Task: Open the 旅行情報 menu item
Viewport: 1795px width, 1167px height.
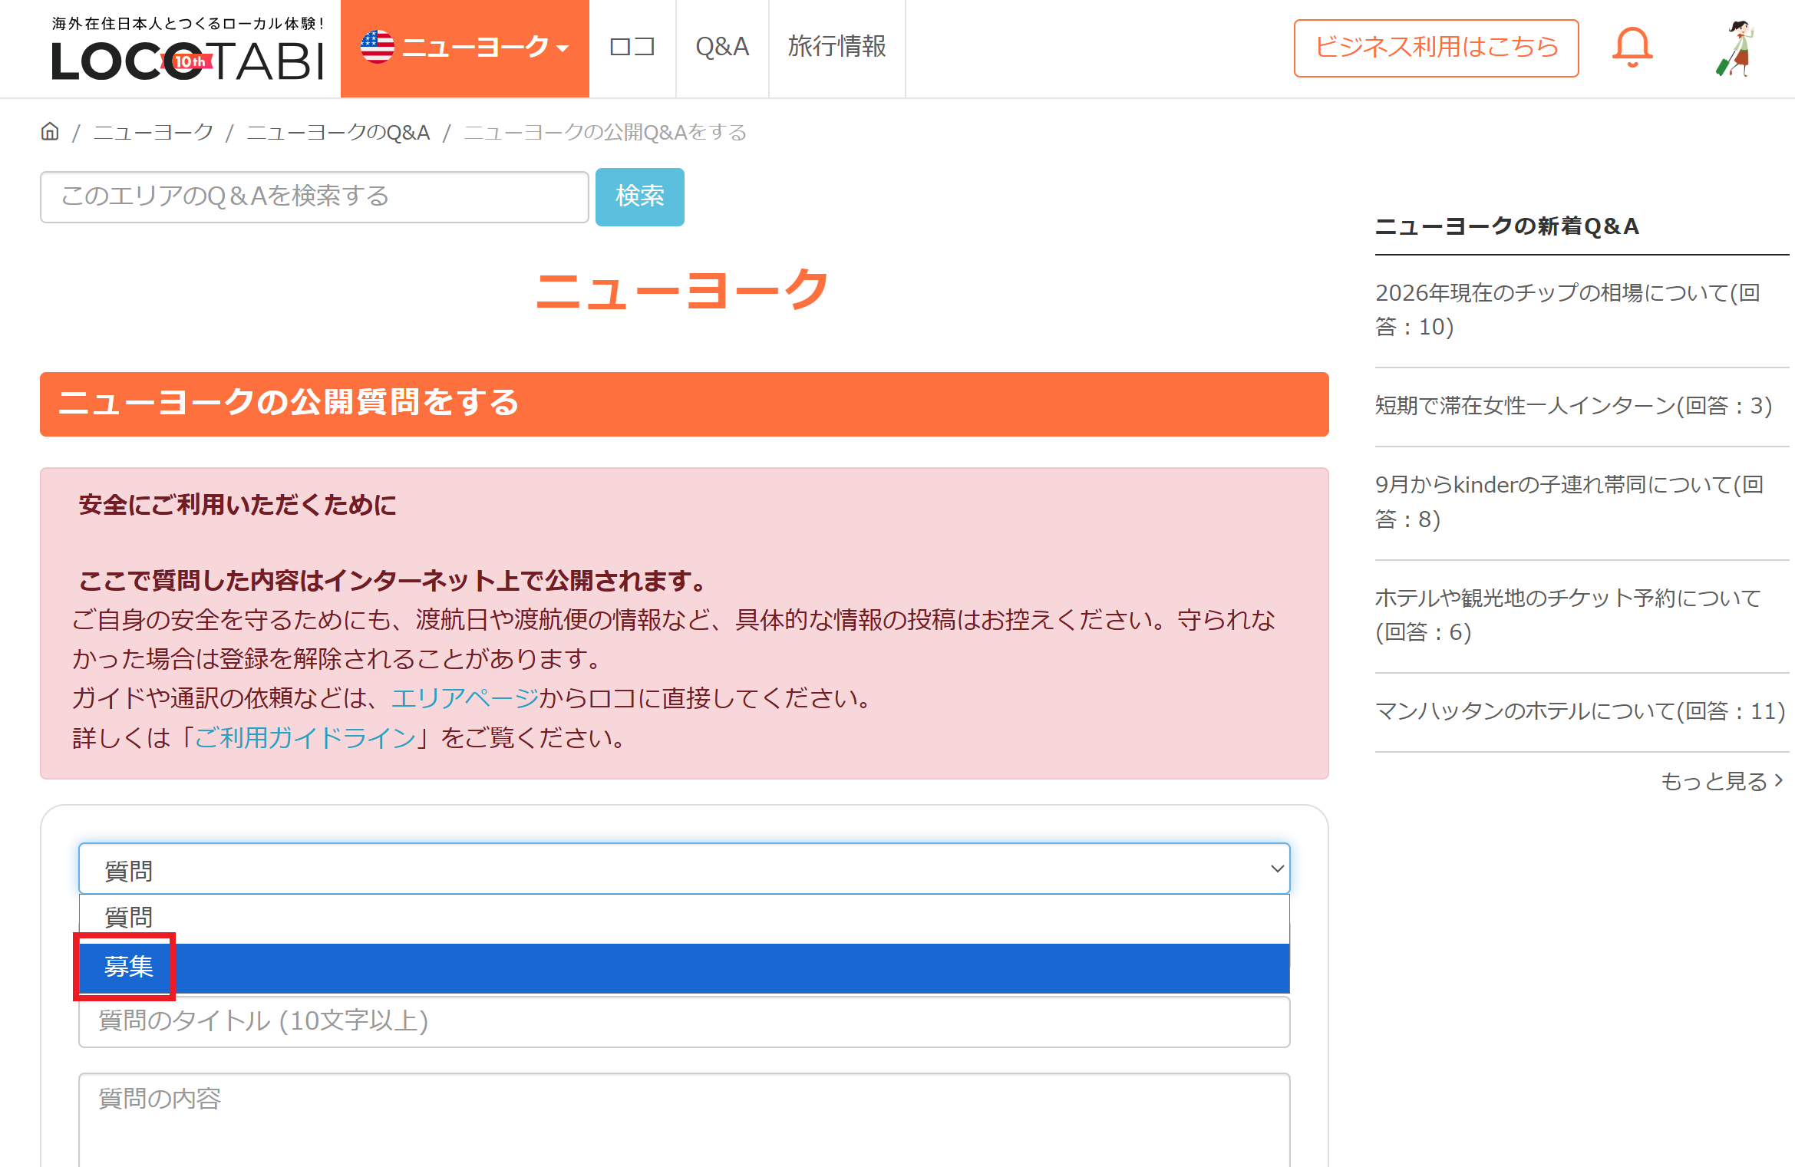Action: tap(836, 48)
